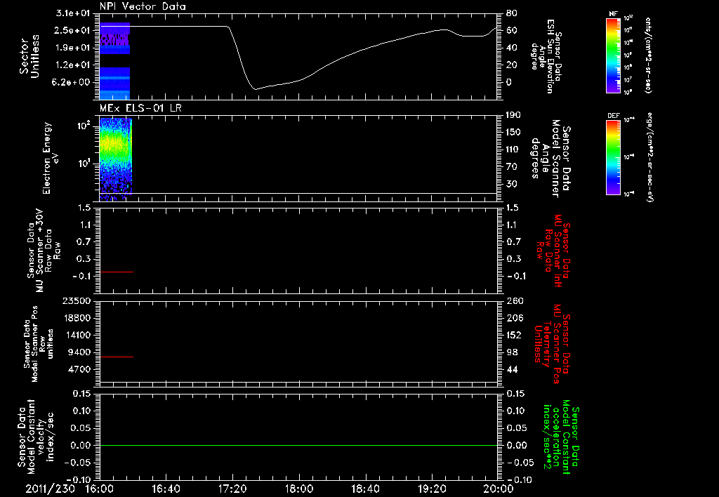Image resolution: width=719 pixels, height=497 pixels.
Task: Click the lower NPI sector data block
Action: click(x=114, y=84)
